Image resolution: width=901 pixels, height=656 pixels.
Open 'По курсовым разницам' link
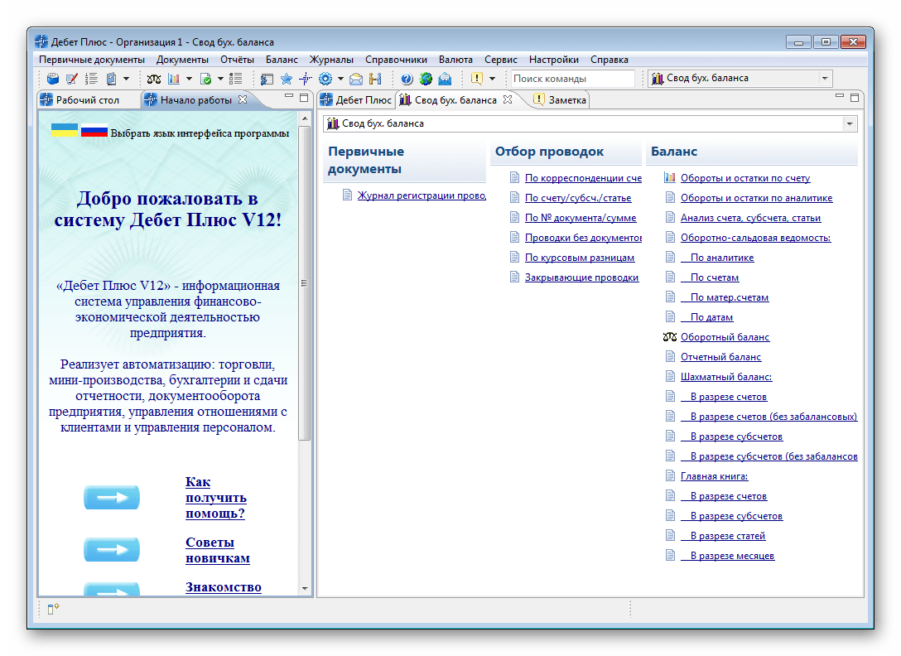click(x=580, y=258)
